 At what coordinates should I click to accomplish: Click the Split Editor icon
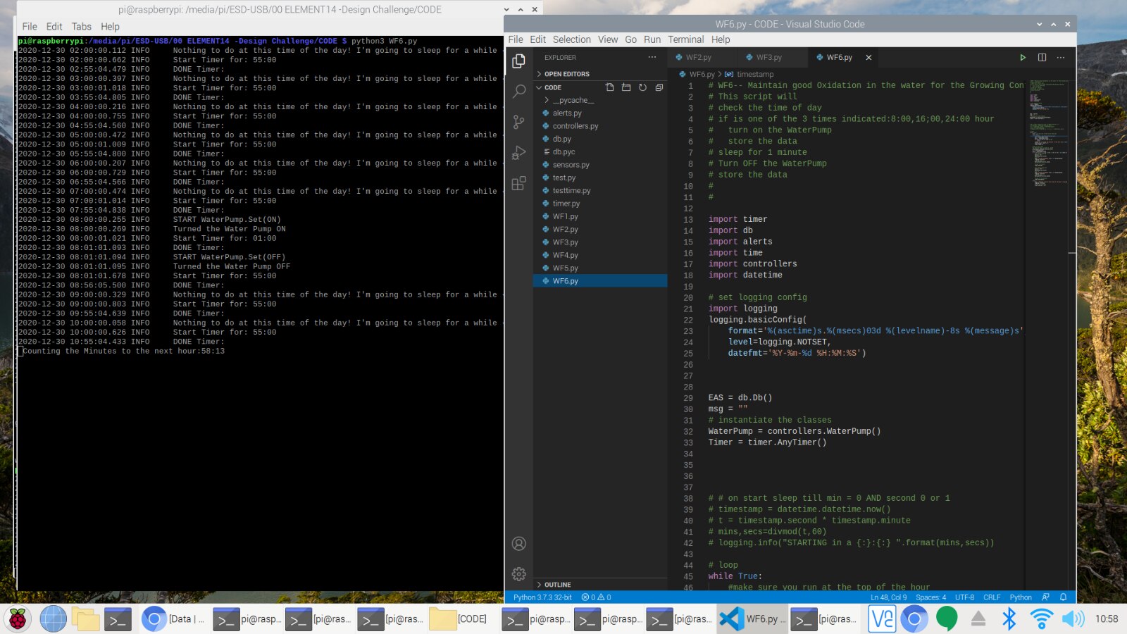[x=1042, y=58]
